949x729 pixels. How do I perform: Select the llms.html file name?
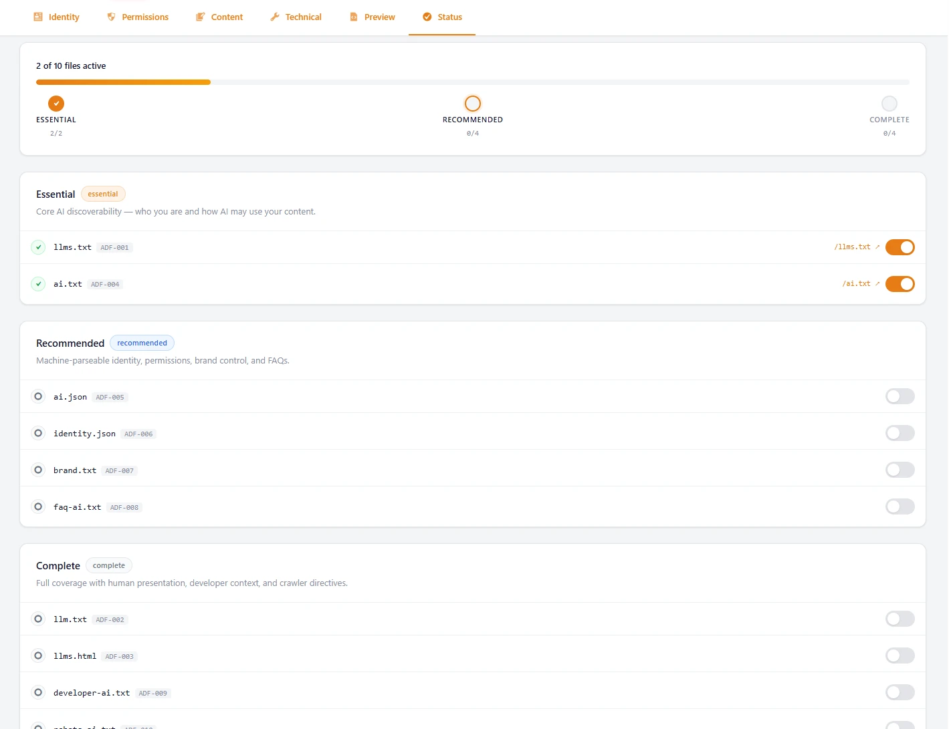point(75,655)
